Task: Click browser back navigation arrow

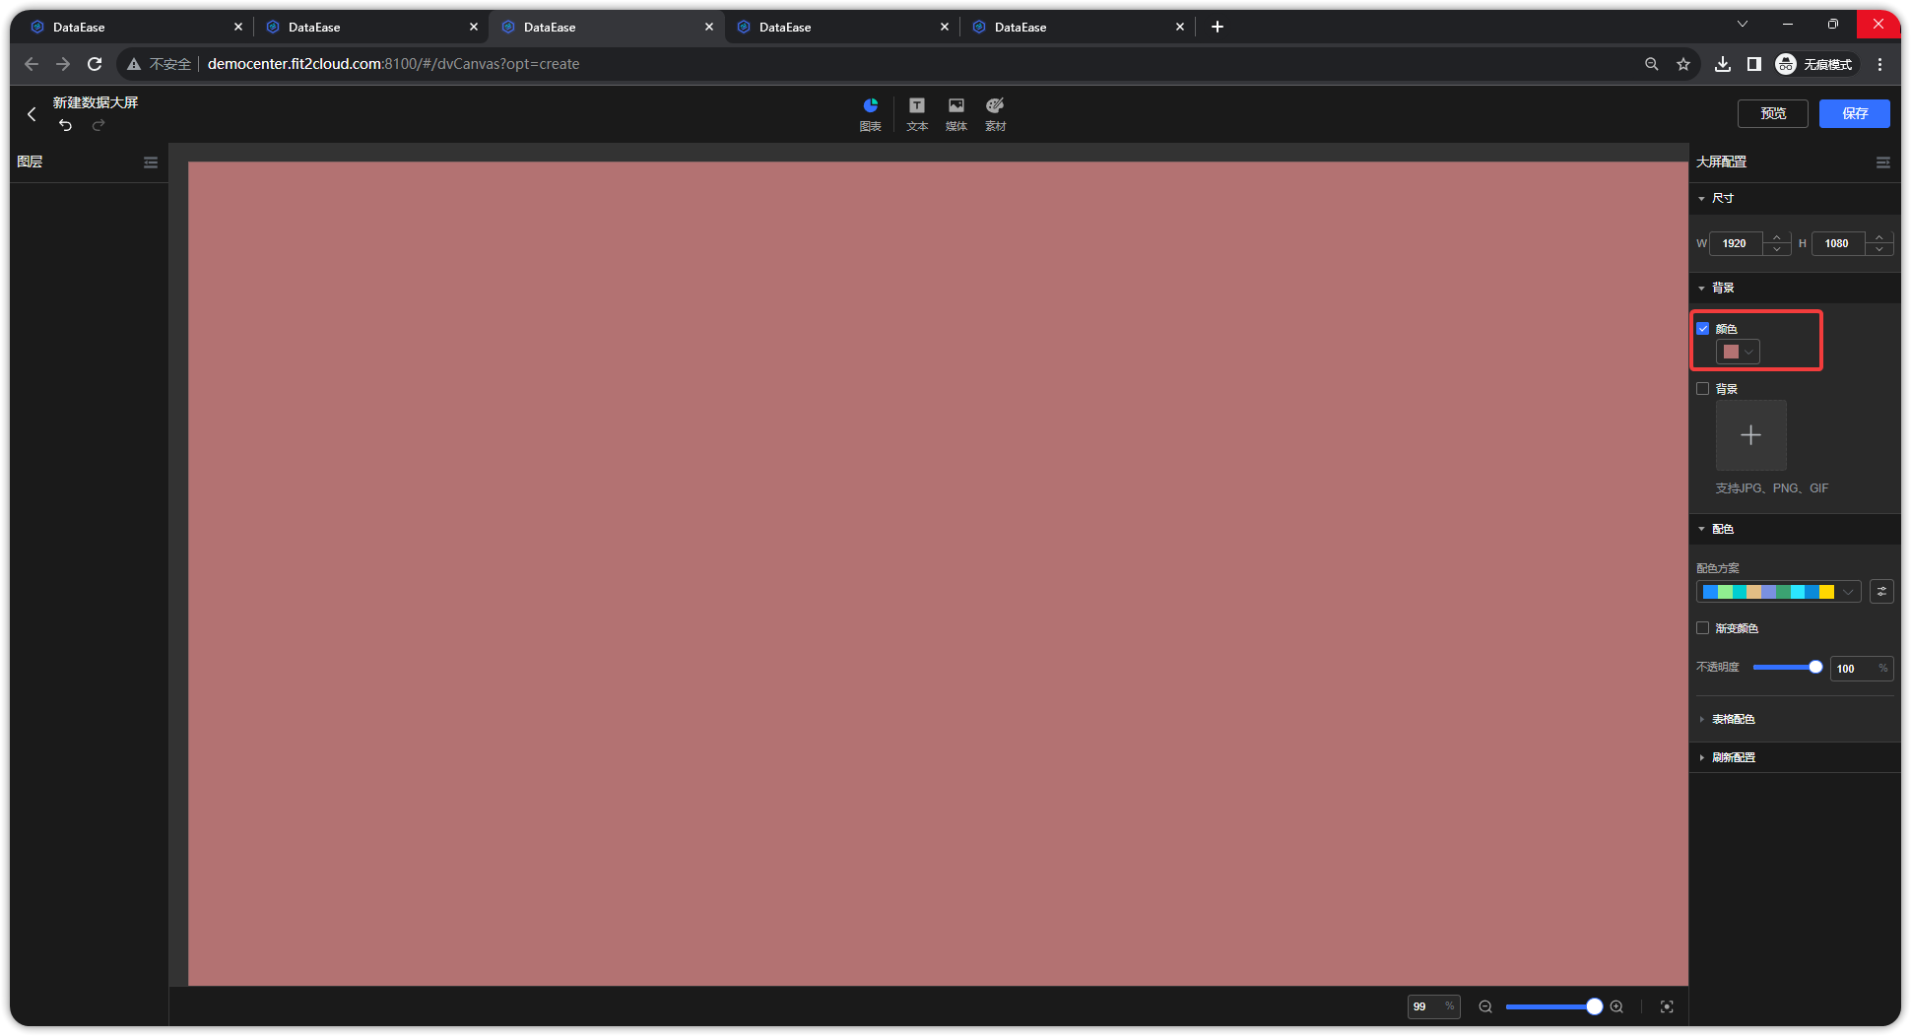Action: 32,64
